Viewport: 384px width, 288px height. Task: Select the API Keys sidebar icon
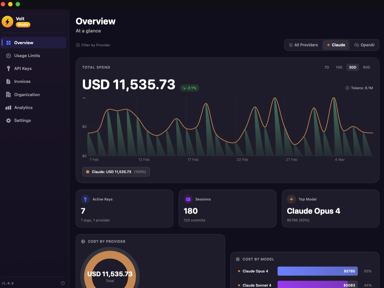click(8, 68)
